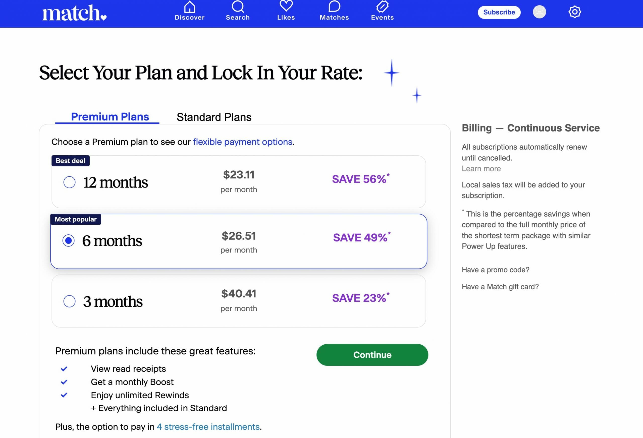The width and height of the screenshot is (643, 438).
Task: Expand 'Have a Match gift card?'
Action: [x=500, y=287]
